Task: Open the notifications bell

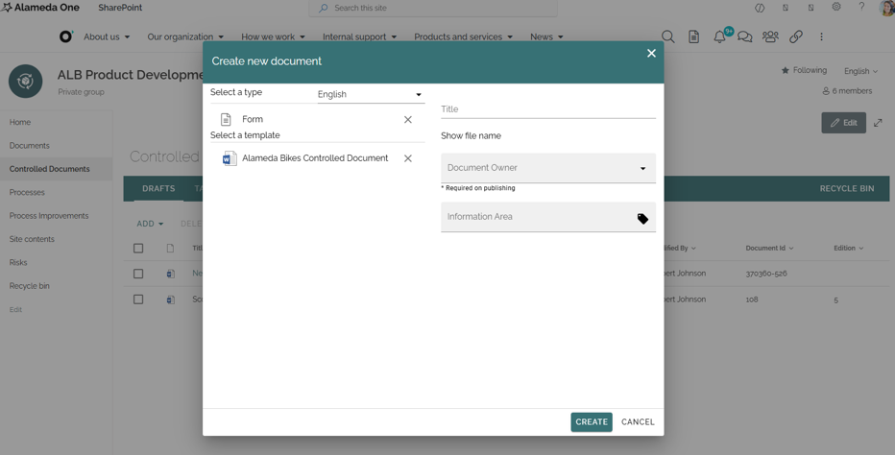Action: [x=720, y=36]
